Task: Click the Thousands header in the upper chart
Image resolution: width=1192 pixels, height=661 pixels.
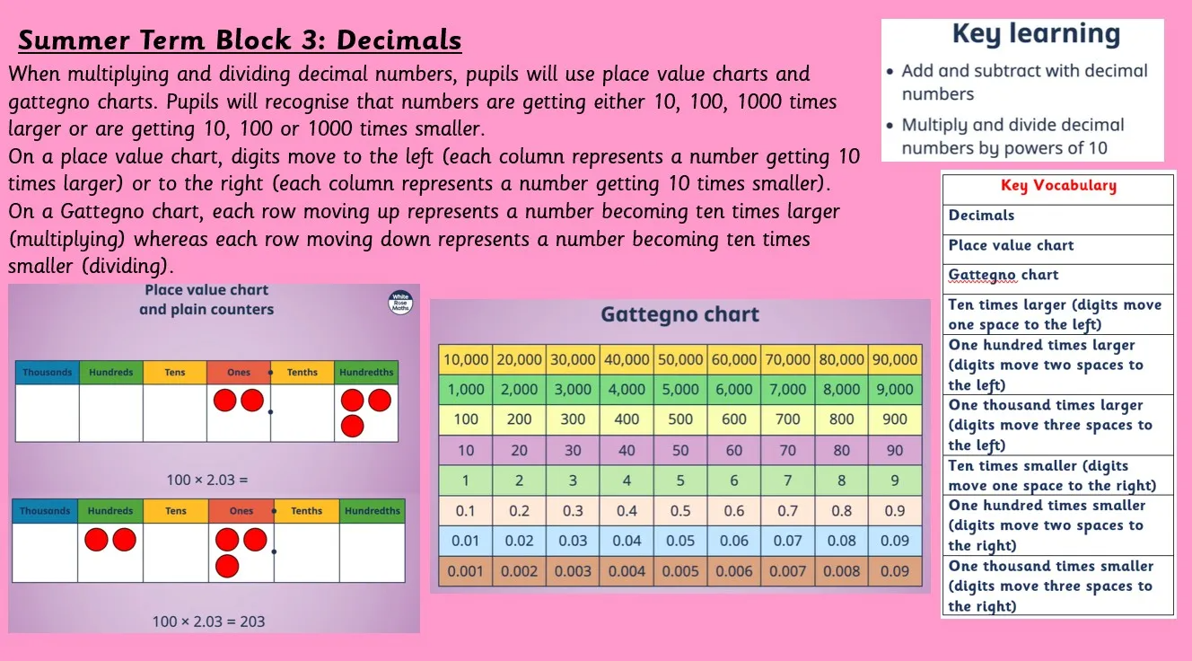Action: click(x=48, y=373)
